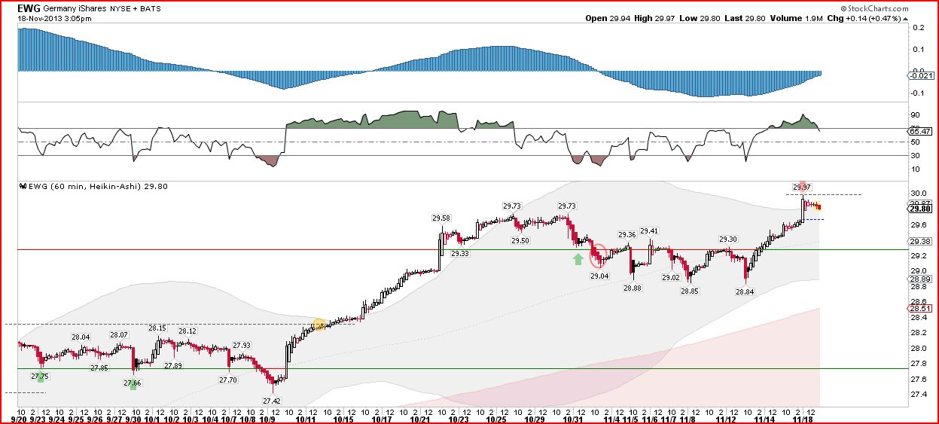Click the 18-Nov-2013 3:05pm timestamp

[54, 18]
